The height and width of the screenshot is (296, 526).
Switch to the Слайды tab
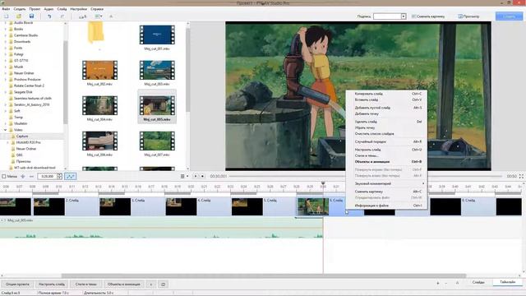point(478,283)
